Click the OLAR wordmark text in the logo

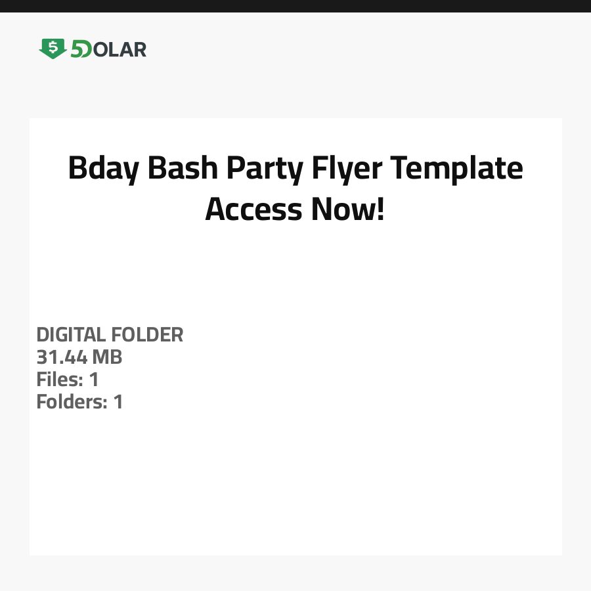[x=120, y=49]
